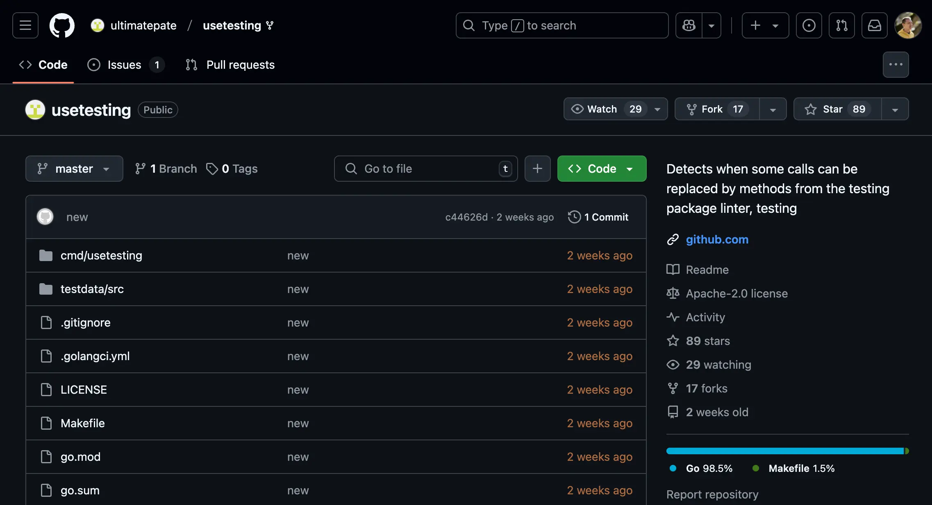Open the hamburger navigation menu icon
This screenshot has width=932, height=505.
click(25, 25)
